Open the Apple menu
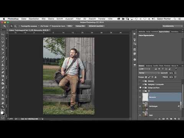184x138 pixels. (4, 19)
